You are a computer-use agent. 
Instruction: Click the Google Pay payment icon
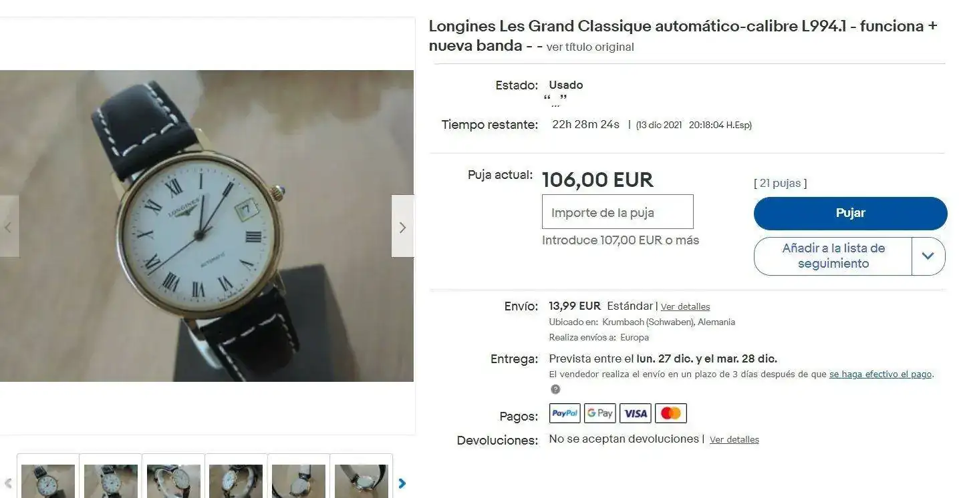pos(599,413)
